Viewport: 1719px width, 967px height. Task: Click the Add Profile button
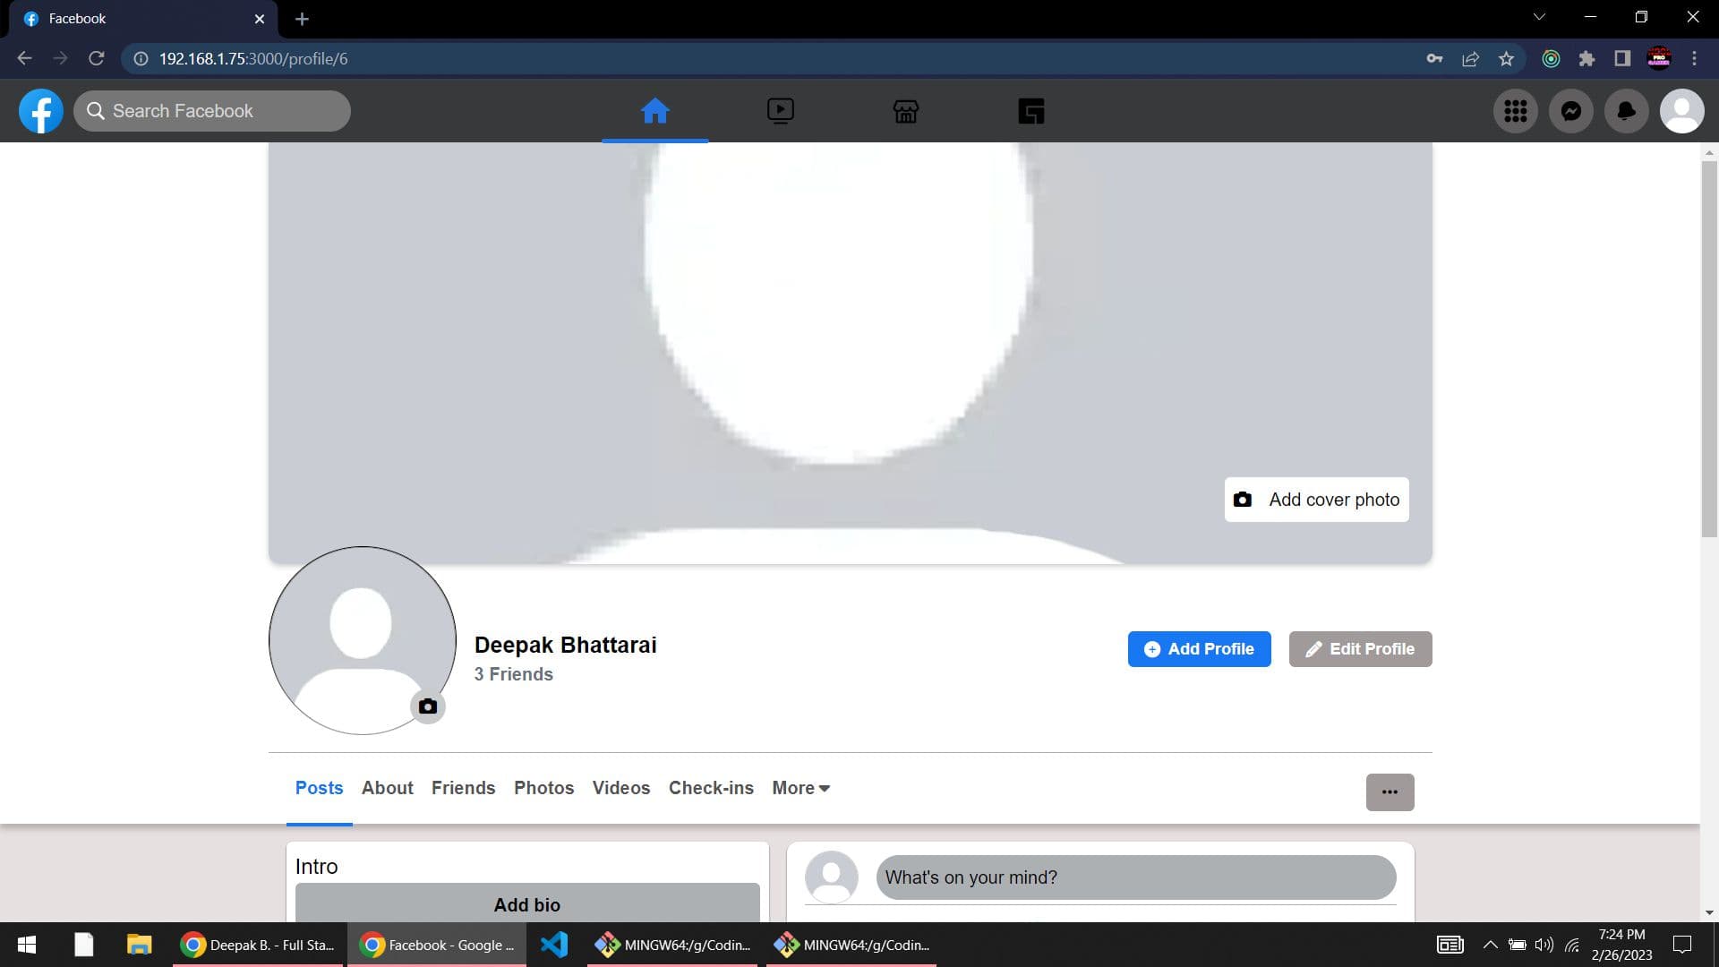coord(1199,649)
